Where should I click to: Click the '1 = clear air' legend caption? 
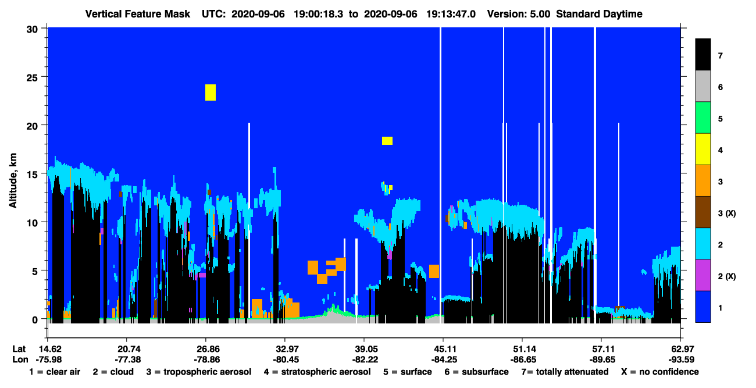(55, 372)
